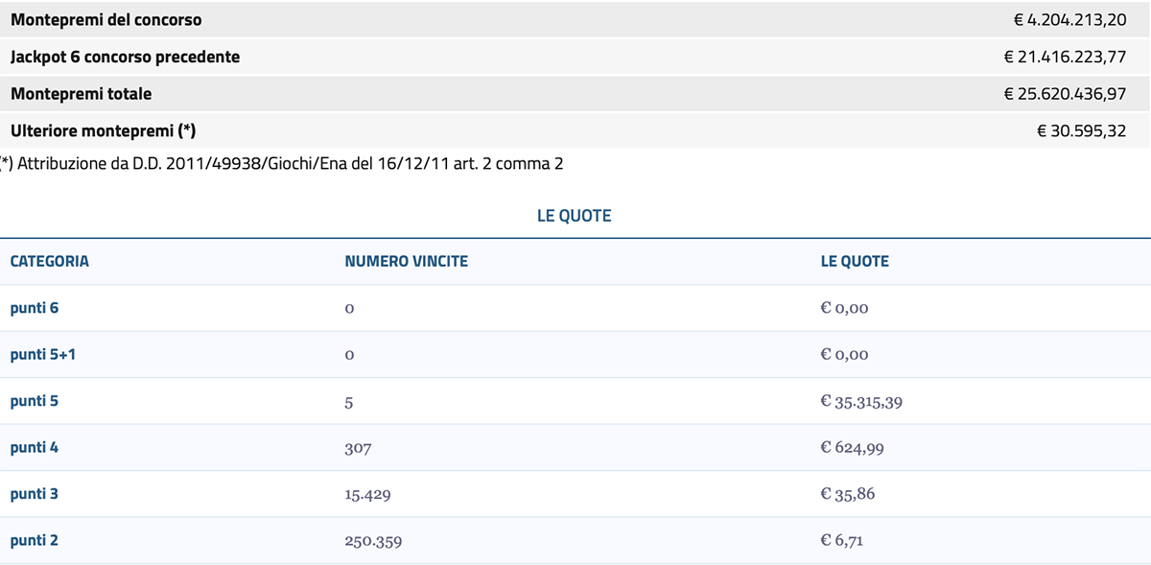The image size is (1151, 565).
Task: Click the "punti 4" category link
Action: click(x=35, y=447)
